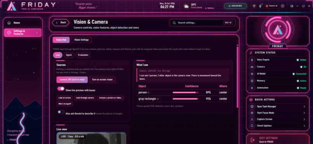The image size is (313, 144).
Task: Click Exit Settings back to FRIDAY
Action: 278,140
